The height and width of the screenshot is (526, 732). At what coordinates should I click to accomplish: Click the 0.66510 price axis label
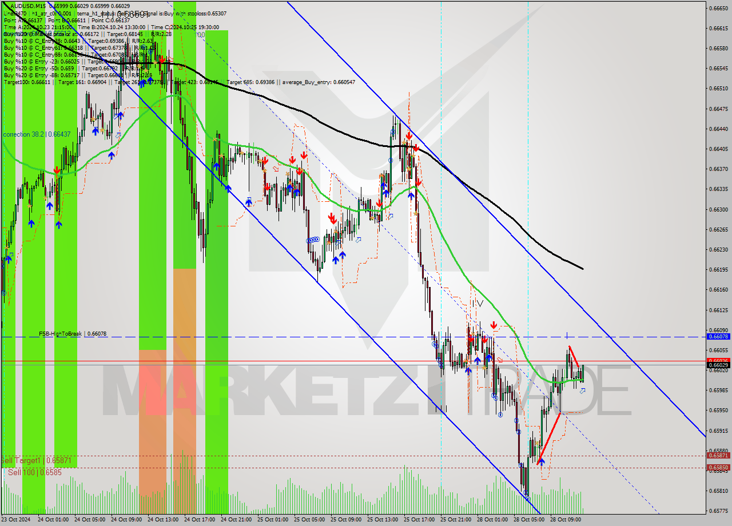(x=718, y=88)
